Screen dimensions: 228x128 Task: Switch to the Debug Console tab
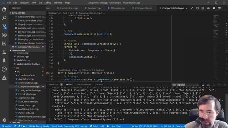point(84,85)
